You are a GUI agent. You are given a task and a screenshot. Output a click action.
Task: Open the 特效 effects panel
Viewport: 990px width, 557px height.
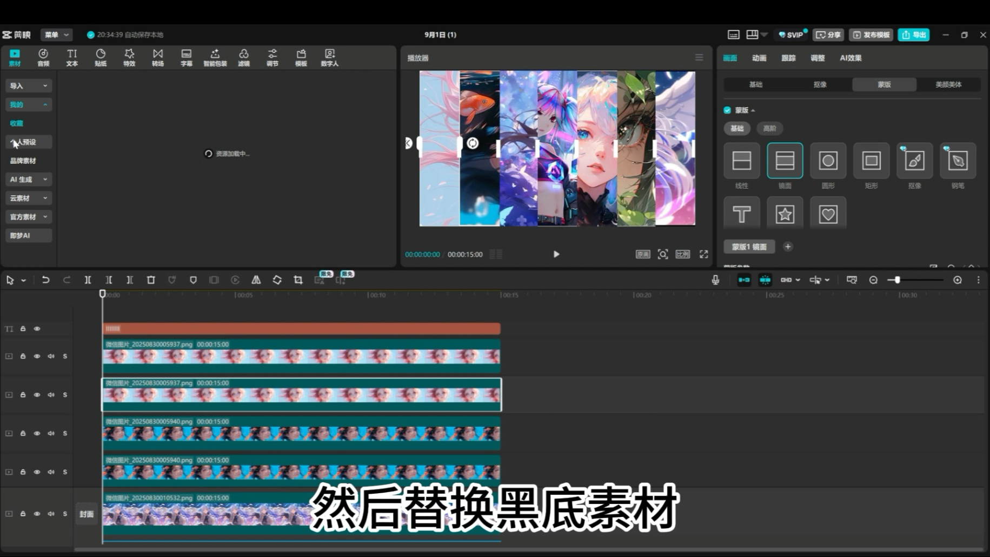tap(129, 57)
